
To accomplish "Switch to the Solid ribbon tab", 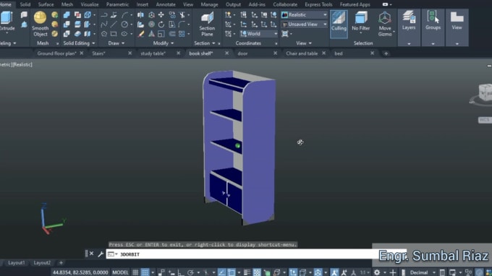I will pyautogui.click(x=25, y=4).
